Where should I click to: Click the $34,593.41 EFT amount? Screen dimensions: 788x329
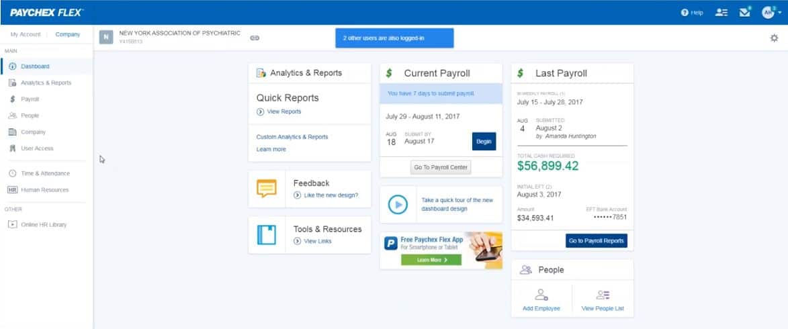click(535, 218)
